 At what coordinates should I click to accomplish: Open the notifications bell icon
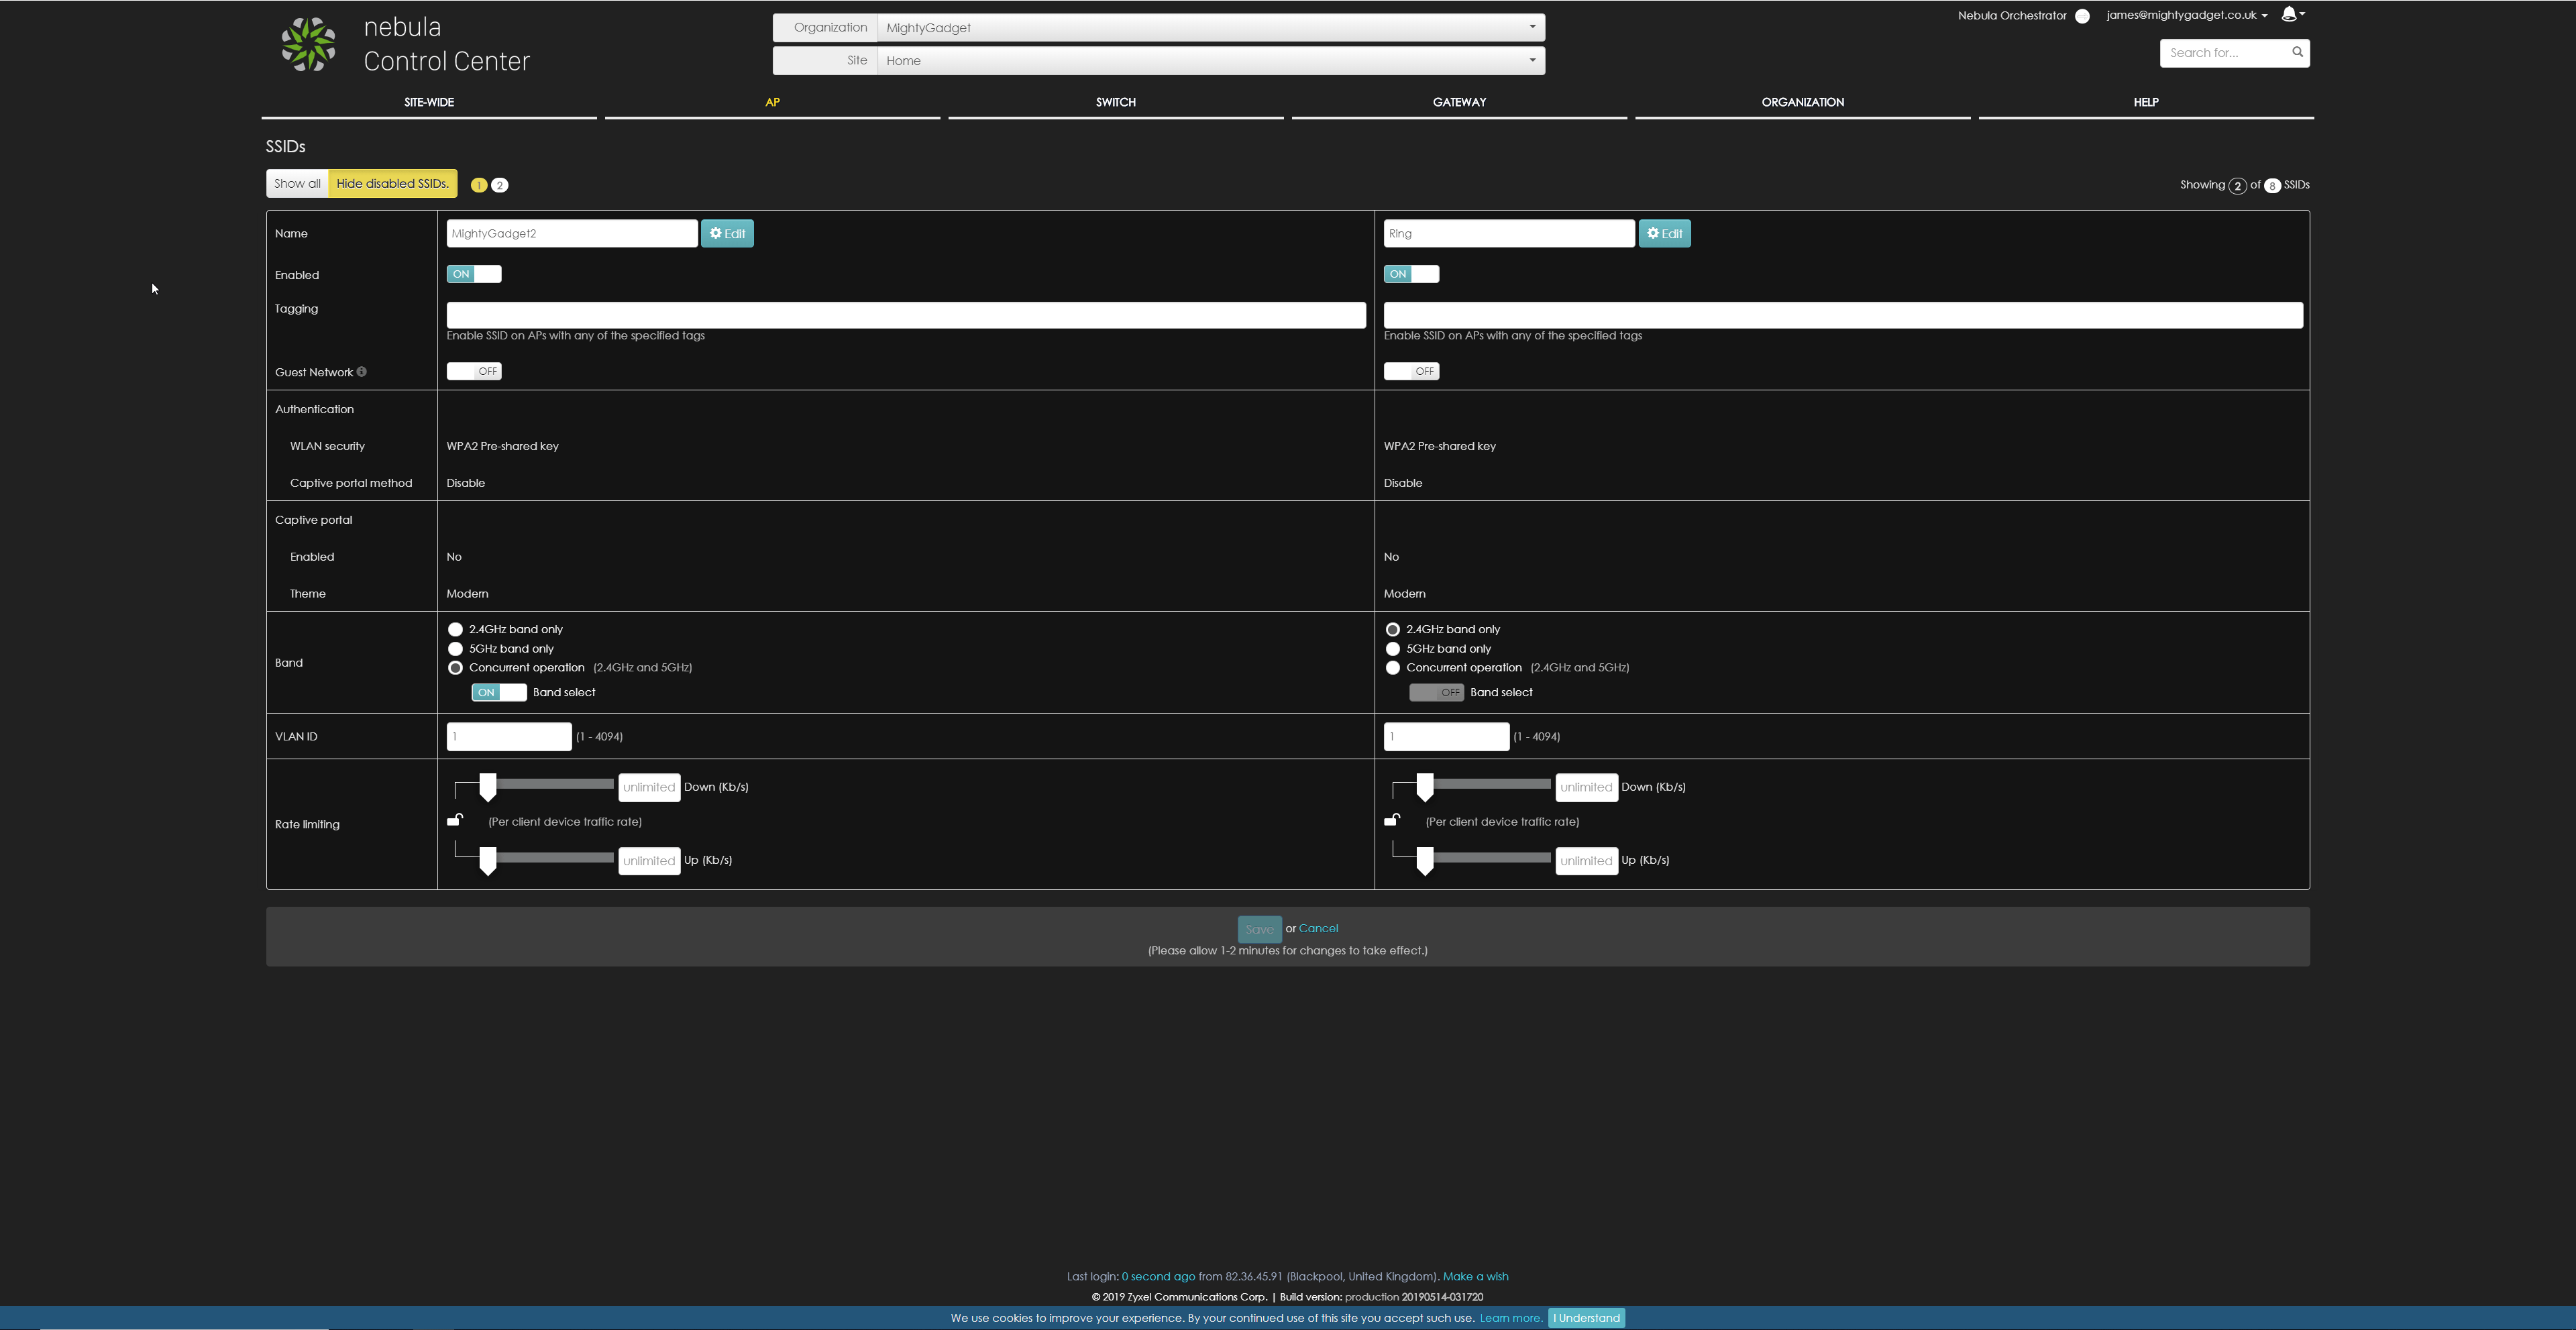pyautogui.click(x=2289, y=14)
